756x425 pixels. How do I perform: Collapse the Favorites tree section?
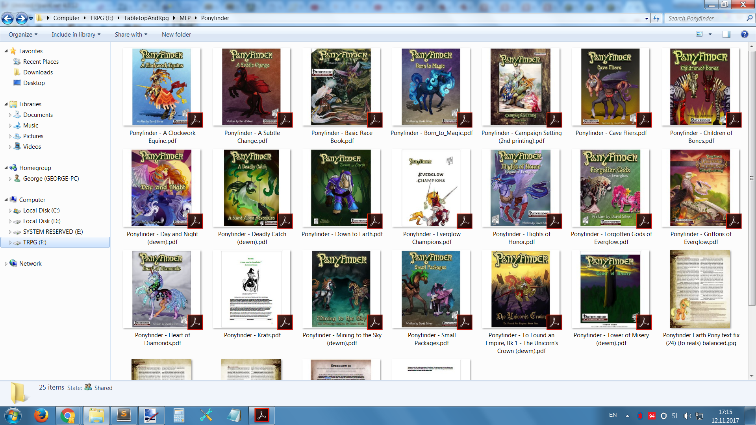6,51
